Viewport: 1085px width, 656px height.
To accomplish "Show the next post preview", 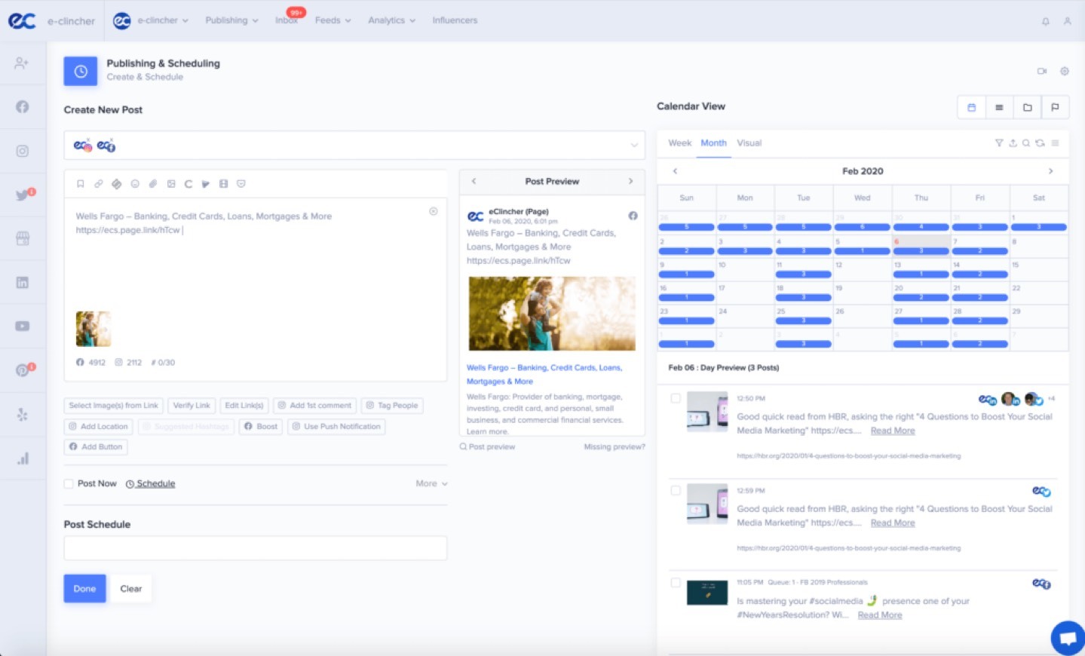I will [631, 181].
